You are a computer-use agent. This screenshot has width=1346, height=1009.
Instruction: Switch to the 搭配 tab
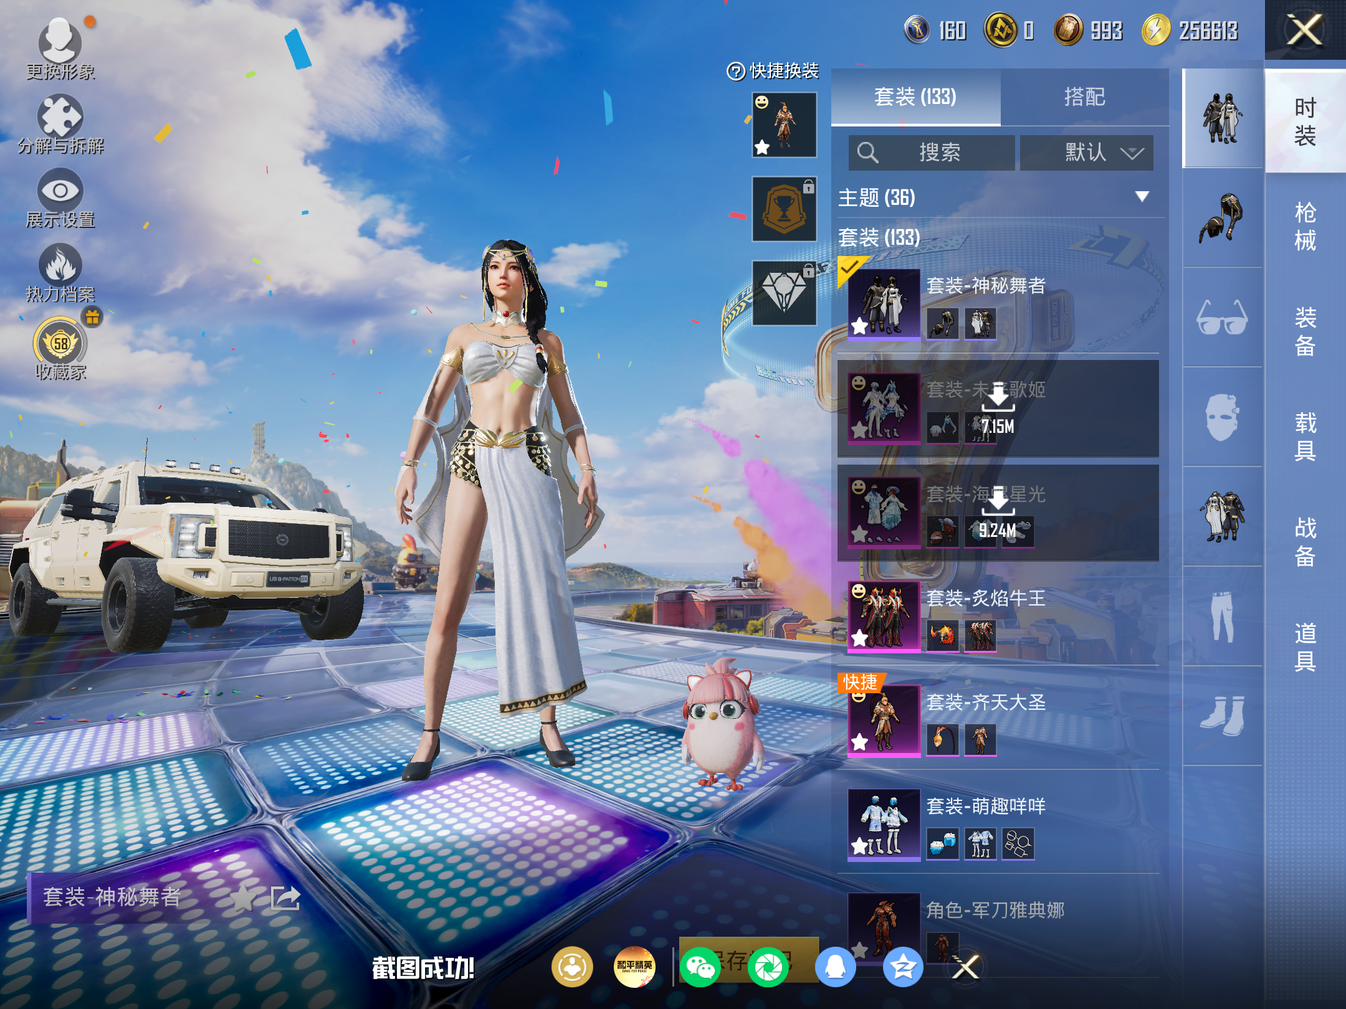pos(1084,97)
